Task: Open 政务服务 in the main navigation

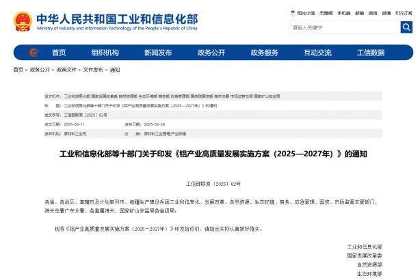Action: pyautogui.click(x=264, y=53)
